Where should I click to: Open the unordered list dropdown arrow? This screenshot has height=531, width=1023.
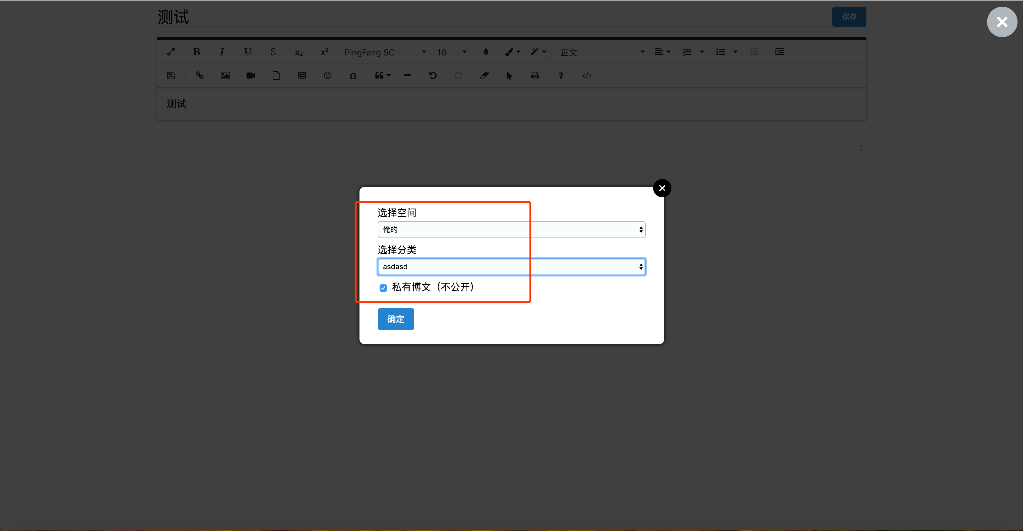735,51
